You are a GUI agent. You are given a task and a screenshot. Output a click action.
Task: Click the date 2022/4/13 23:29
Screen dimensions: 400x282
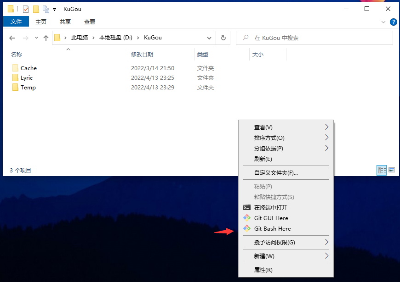(x=153, y=88)
